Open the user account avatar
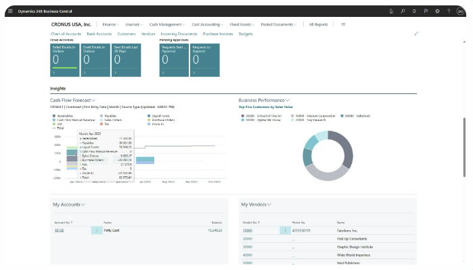This screenshot has height=270, width=473. click(x=460, y=11)
